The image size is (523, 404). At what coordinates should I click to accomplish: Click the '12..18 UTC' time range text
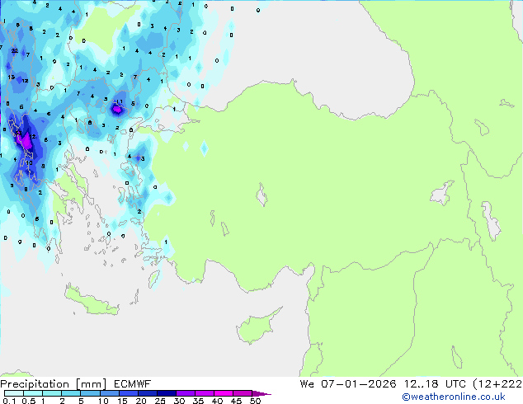435,384
